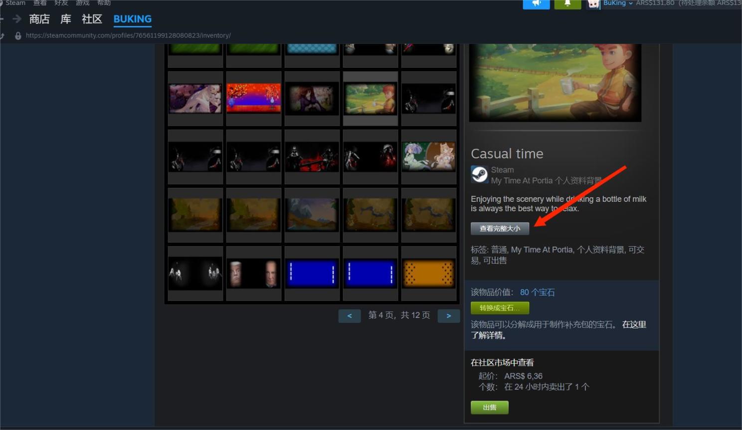This screenshot has height=430, width=742.
Task: Select the blue mountain landscape background item
Action: coord(312,215)
